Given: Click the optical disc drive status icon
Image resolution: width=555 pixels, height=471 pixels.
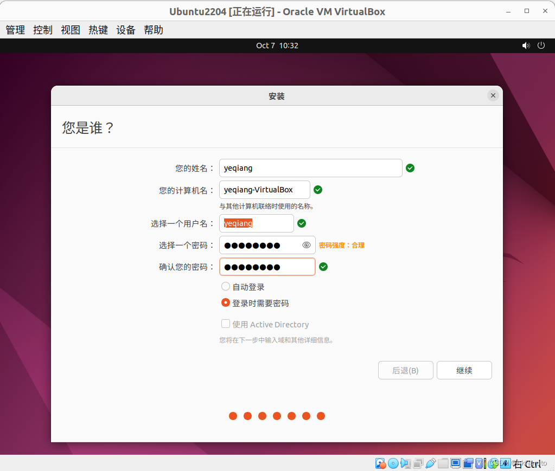Looking at the screenshot, I should [x=393, y=463].
